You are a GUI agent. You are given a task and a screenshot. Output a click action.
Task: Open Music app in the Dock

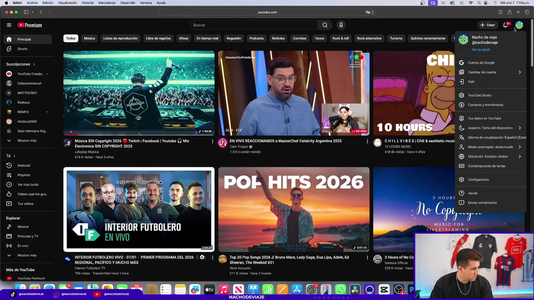tap(224, 290)
